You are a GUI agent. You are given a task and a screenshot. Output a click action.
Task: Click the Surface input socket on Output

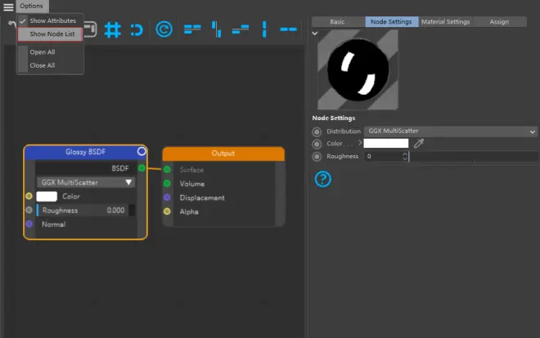tap(167, 169)
